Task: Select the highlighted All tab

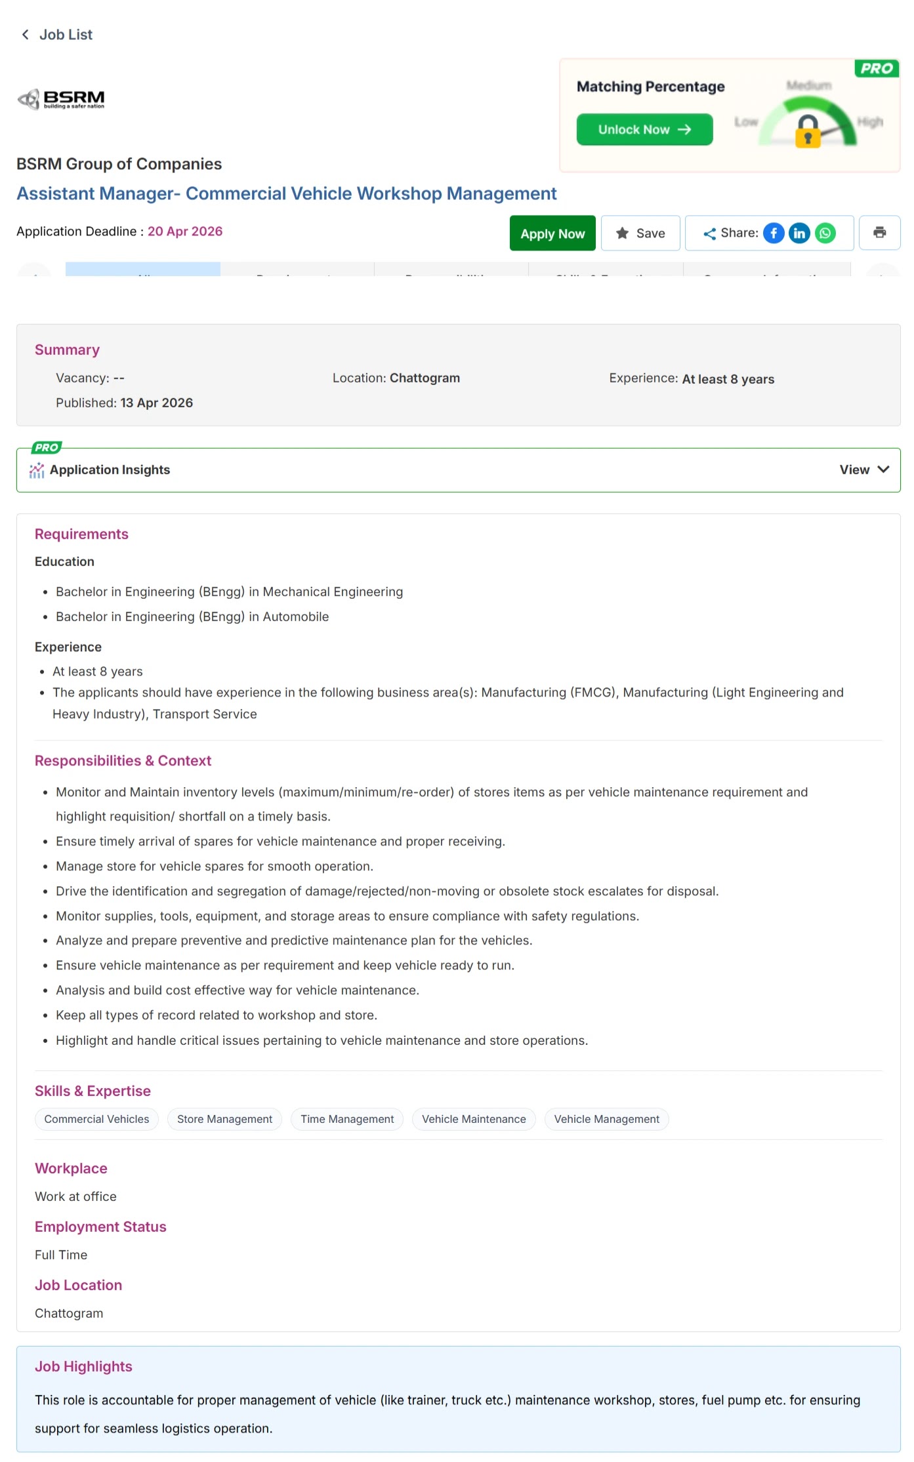Action: pyautogui.click(x=142, y=270)
